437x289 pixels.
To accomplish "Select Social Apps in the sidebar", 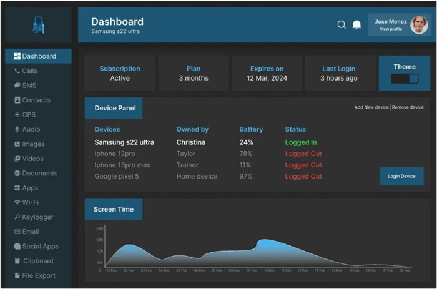I will pyautogui.click(x=40, y=247).
